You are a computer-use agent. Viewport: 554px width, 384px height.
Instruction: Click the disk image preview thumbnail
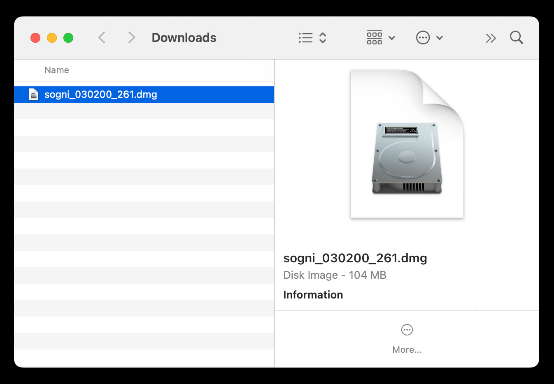click(x=407, y=144)
